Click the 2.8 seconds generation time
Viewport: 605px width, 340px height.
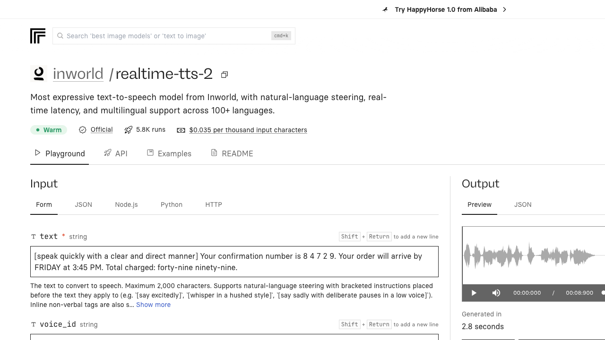coord(483,326)
